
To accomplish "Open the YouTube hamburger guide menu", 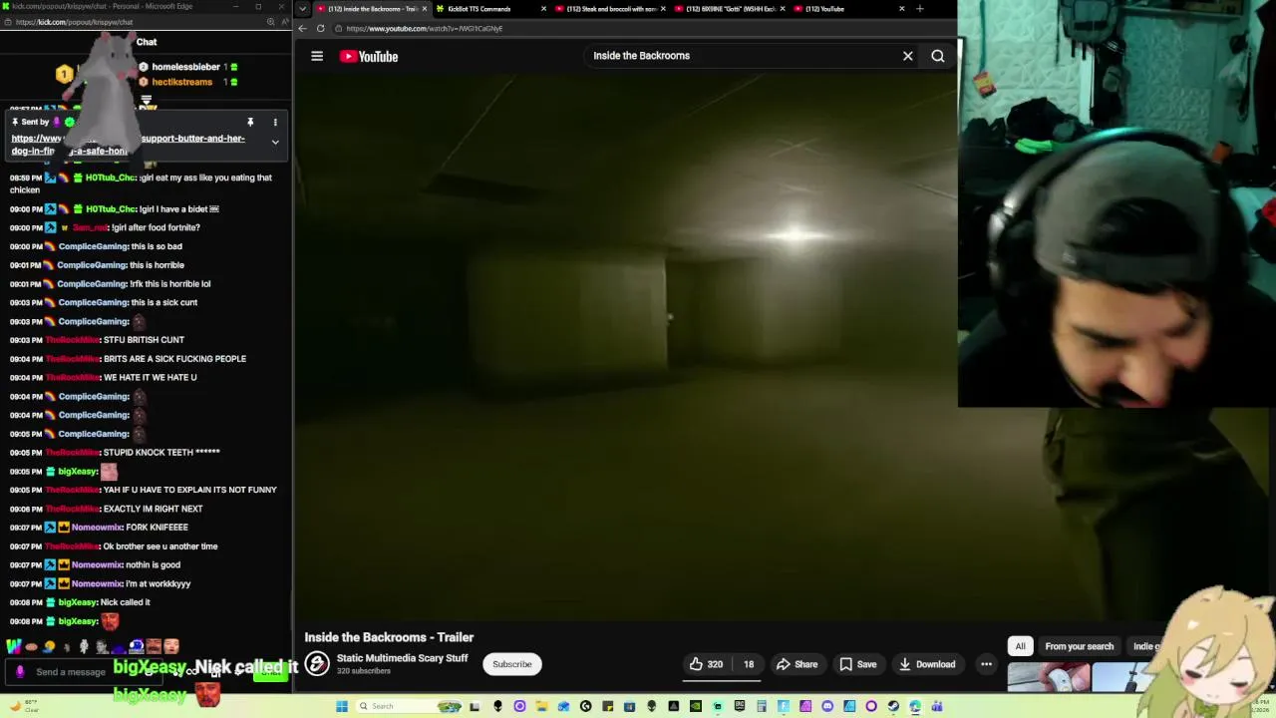I will (317, 57).
